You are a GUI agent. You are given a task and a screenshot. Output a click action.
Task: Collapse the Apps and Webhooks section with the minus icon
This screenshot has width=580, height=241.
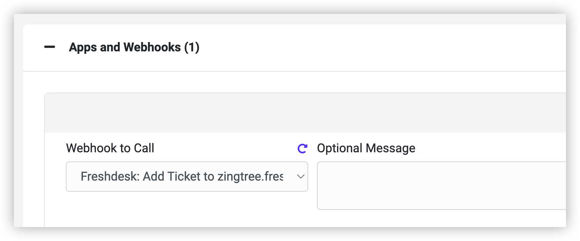click(x=50, y=47)
